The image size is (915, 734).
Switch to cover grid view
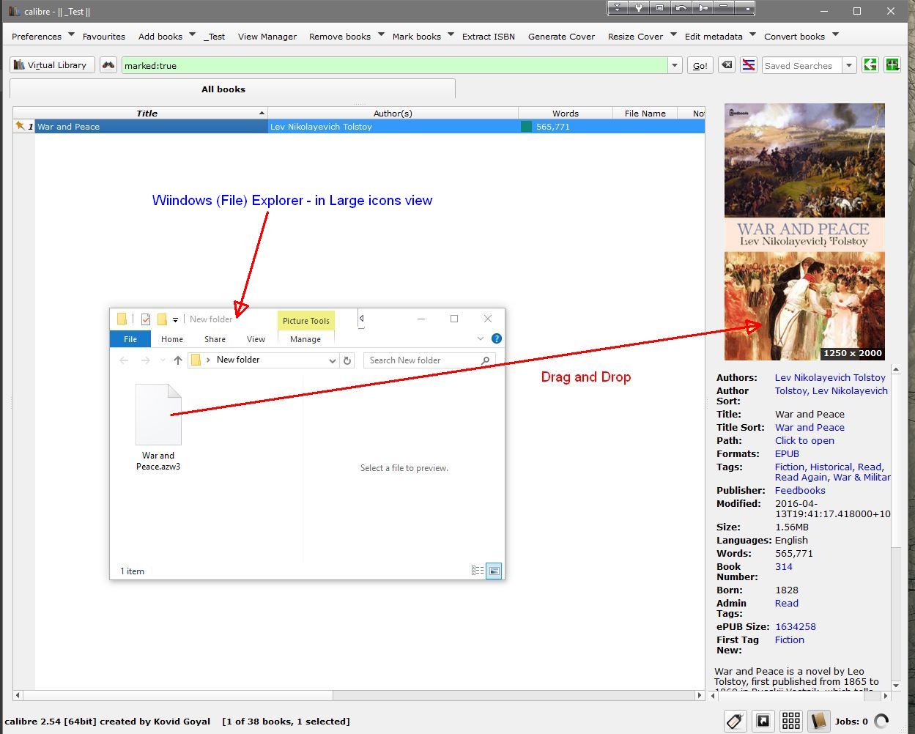pos(791,721)
